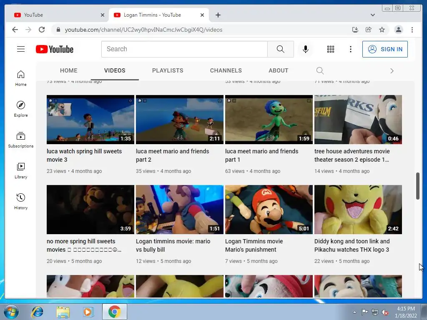Open title luca meet mario and friends part 1
Image resolution: width=427 pixels, height=320 pixels.
coord(261,155)
